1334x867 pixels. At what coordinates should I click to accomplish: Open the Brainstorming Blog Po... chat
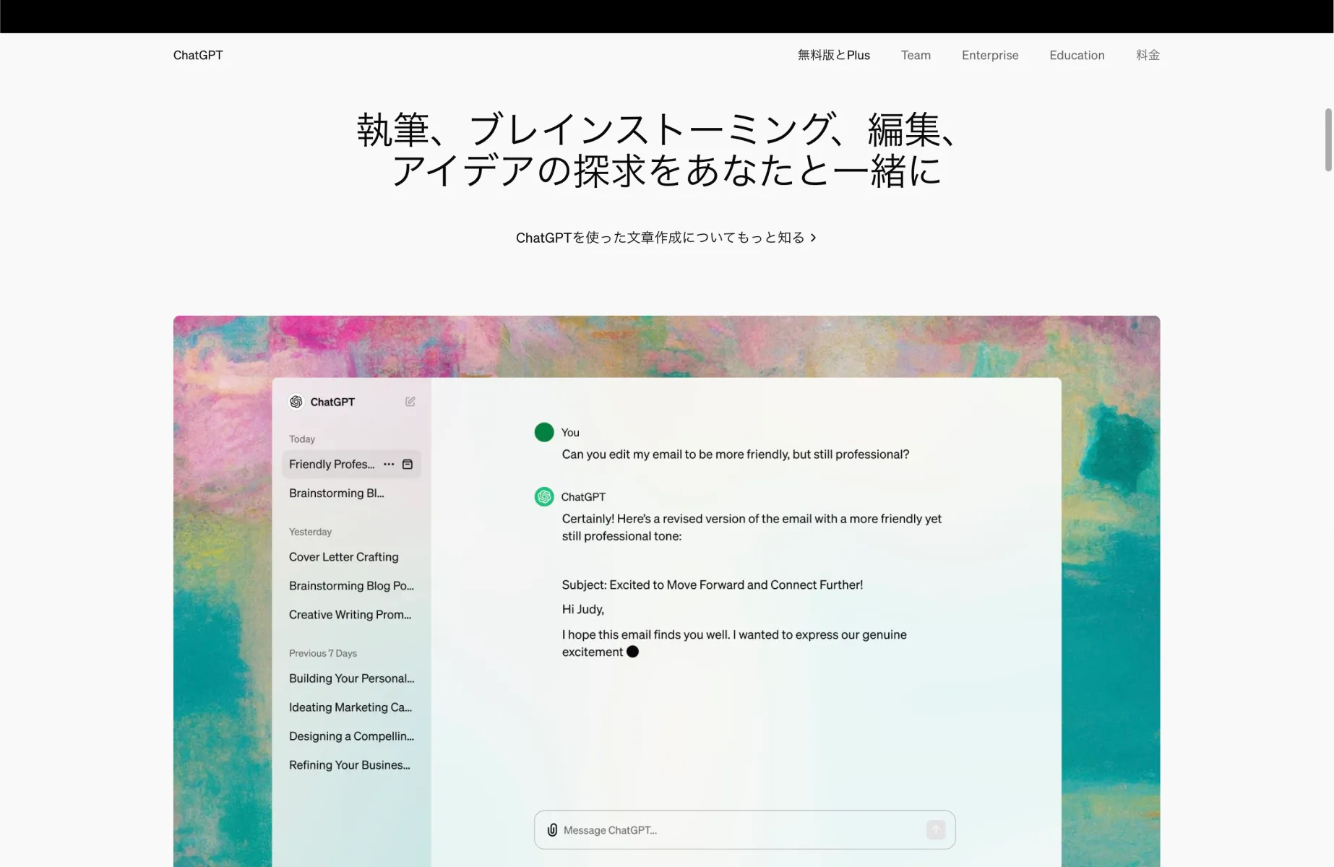coord(351,586)
